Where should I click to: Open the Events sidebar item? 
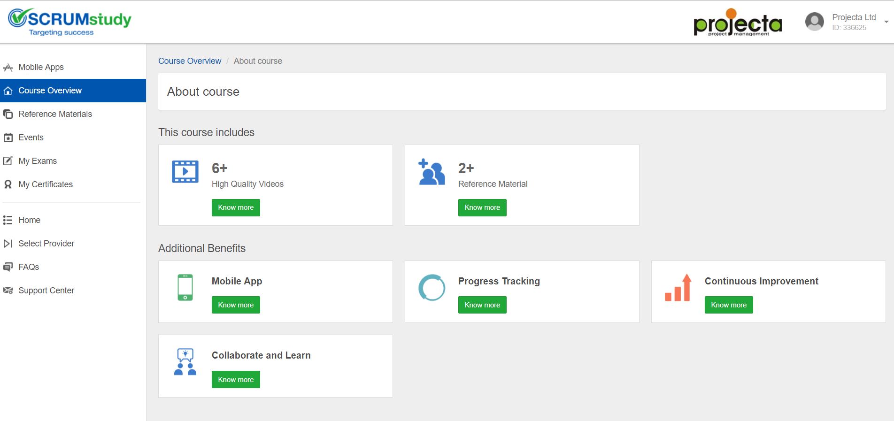click(31, 138)
